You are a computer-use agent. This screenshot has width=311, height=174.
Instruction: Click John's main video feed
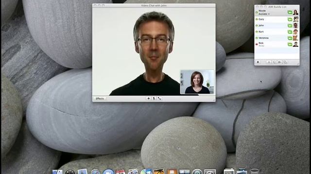(154, 52)
